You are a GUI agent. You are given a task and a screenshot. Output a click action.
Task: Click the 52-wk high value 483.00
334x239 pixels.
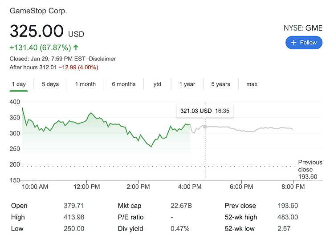coord(288,217)
